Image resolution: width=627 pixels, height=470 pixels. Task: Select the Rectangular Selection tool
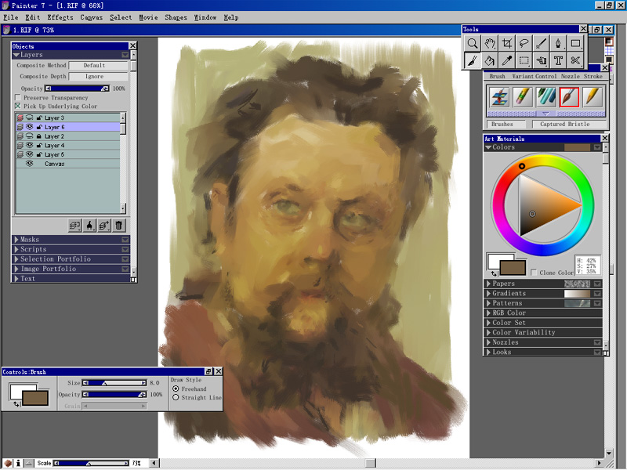click(x=524, y=60)
